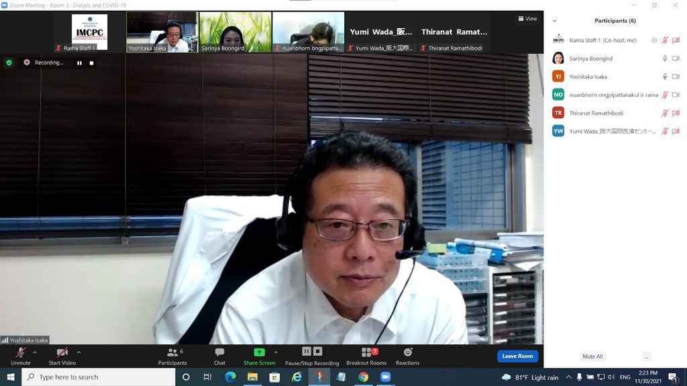Click the Leave Room button
Image resolution: width=687 pixels, height=386 pixels.
[x=517, y=356]
